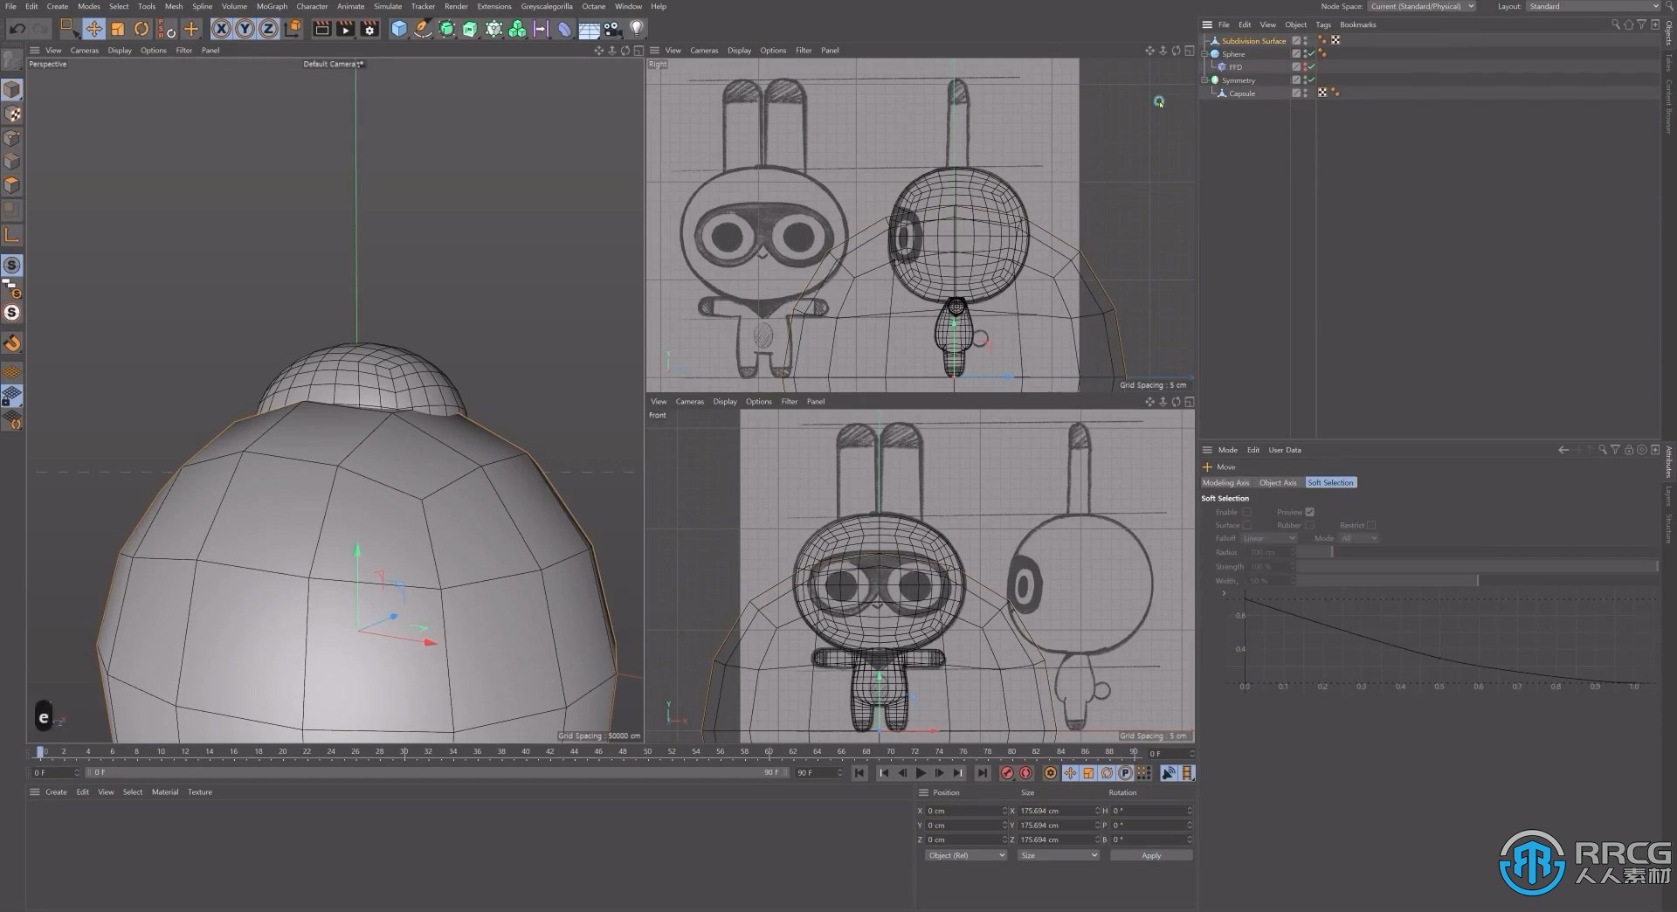Viewport: 1677px width, 912px height.
Task: Click the Floor environment icon
Action: [x=589, y=29]
